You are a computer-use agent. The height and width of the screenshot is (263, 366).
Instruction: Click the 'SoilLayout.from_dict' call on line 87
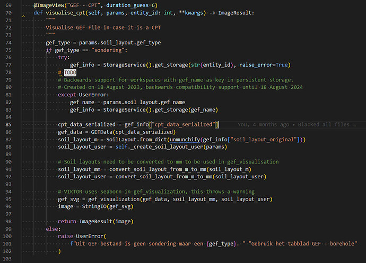point(136,140)
